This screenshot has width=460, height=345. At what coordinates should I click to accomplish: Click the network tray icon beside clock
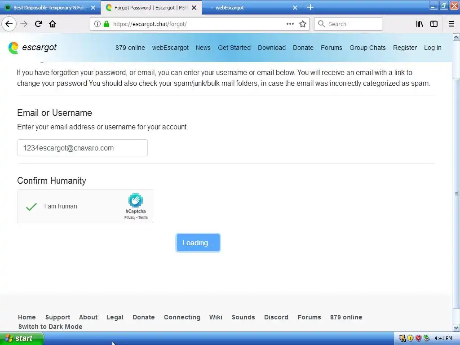(x=427, y=338)
